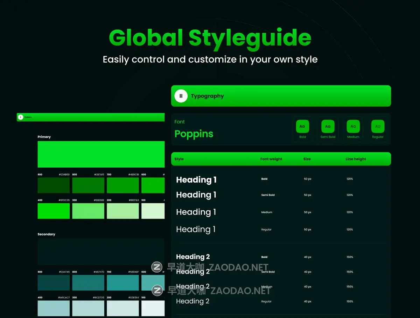
Task: Select the Bold Aa font weight icon
Action: [x=302, y=127]
